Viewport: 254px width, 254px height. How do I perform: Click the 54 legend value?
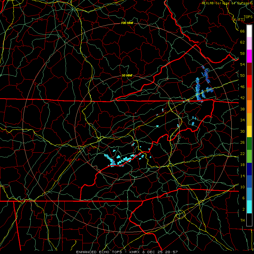pos(242,64)
